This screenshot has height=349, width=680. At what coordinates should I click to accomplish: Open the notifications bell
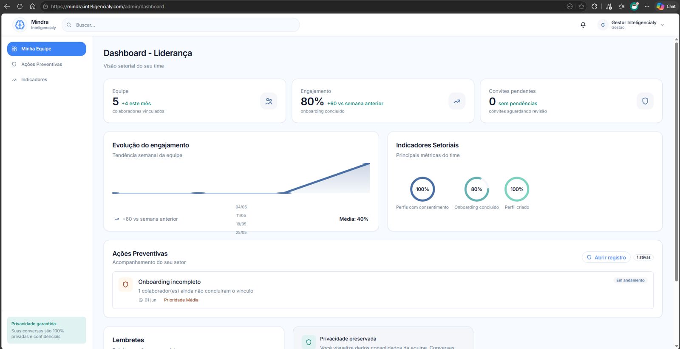click(583, 25)
